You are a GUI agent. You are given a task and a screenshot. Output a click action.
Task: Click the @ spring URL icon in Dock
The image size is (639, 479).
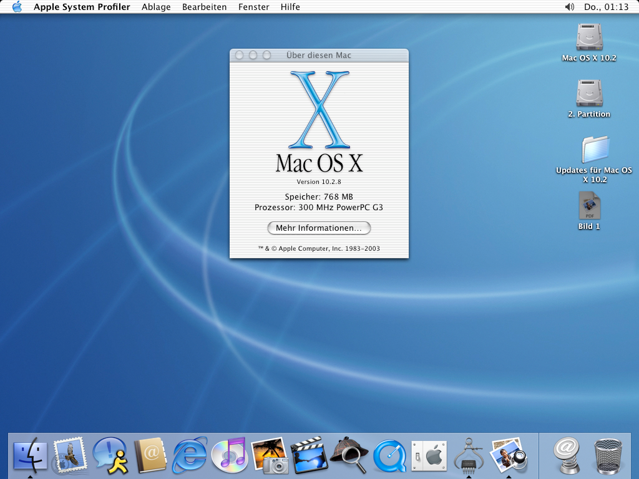tap(567, 455)
